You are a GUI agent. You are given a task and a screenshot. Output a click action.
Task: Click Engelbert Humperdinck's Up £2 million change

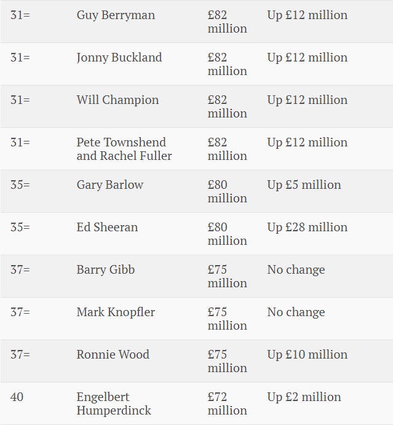pos(304,397)
